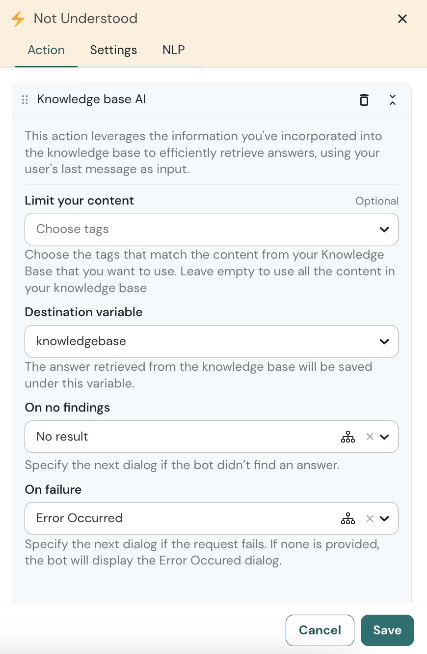The image size is (427, 654).
Task: Open the NLP tab
Action: coord(173,50)
